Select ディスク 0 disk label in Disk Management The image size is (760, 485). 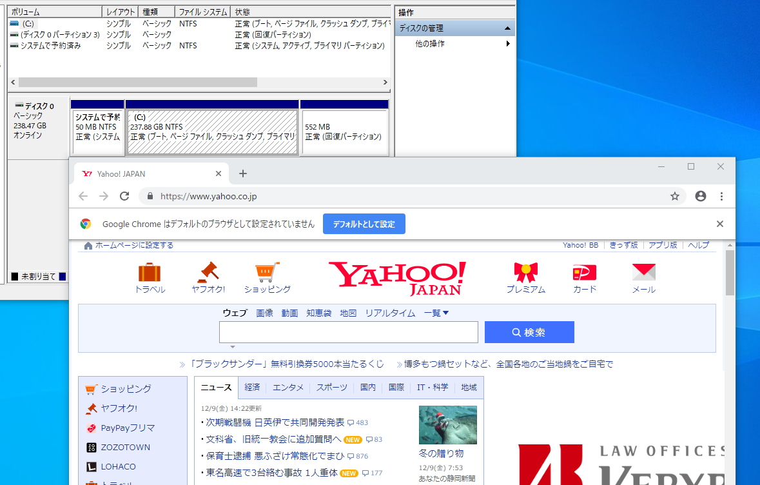click(x=39, y=128)
